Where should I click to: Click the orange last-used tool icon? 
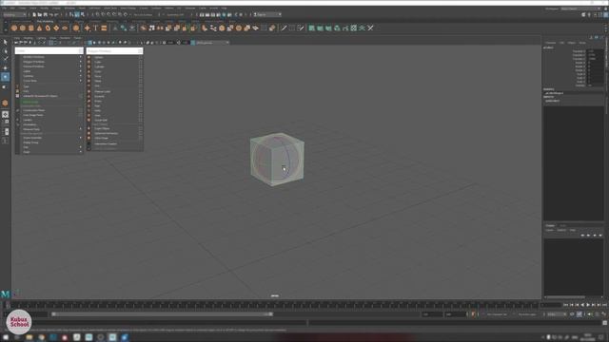click(x=5, y=103)
